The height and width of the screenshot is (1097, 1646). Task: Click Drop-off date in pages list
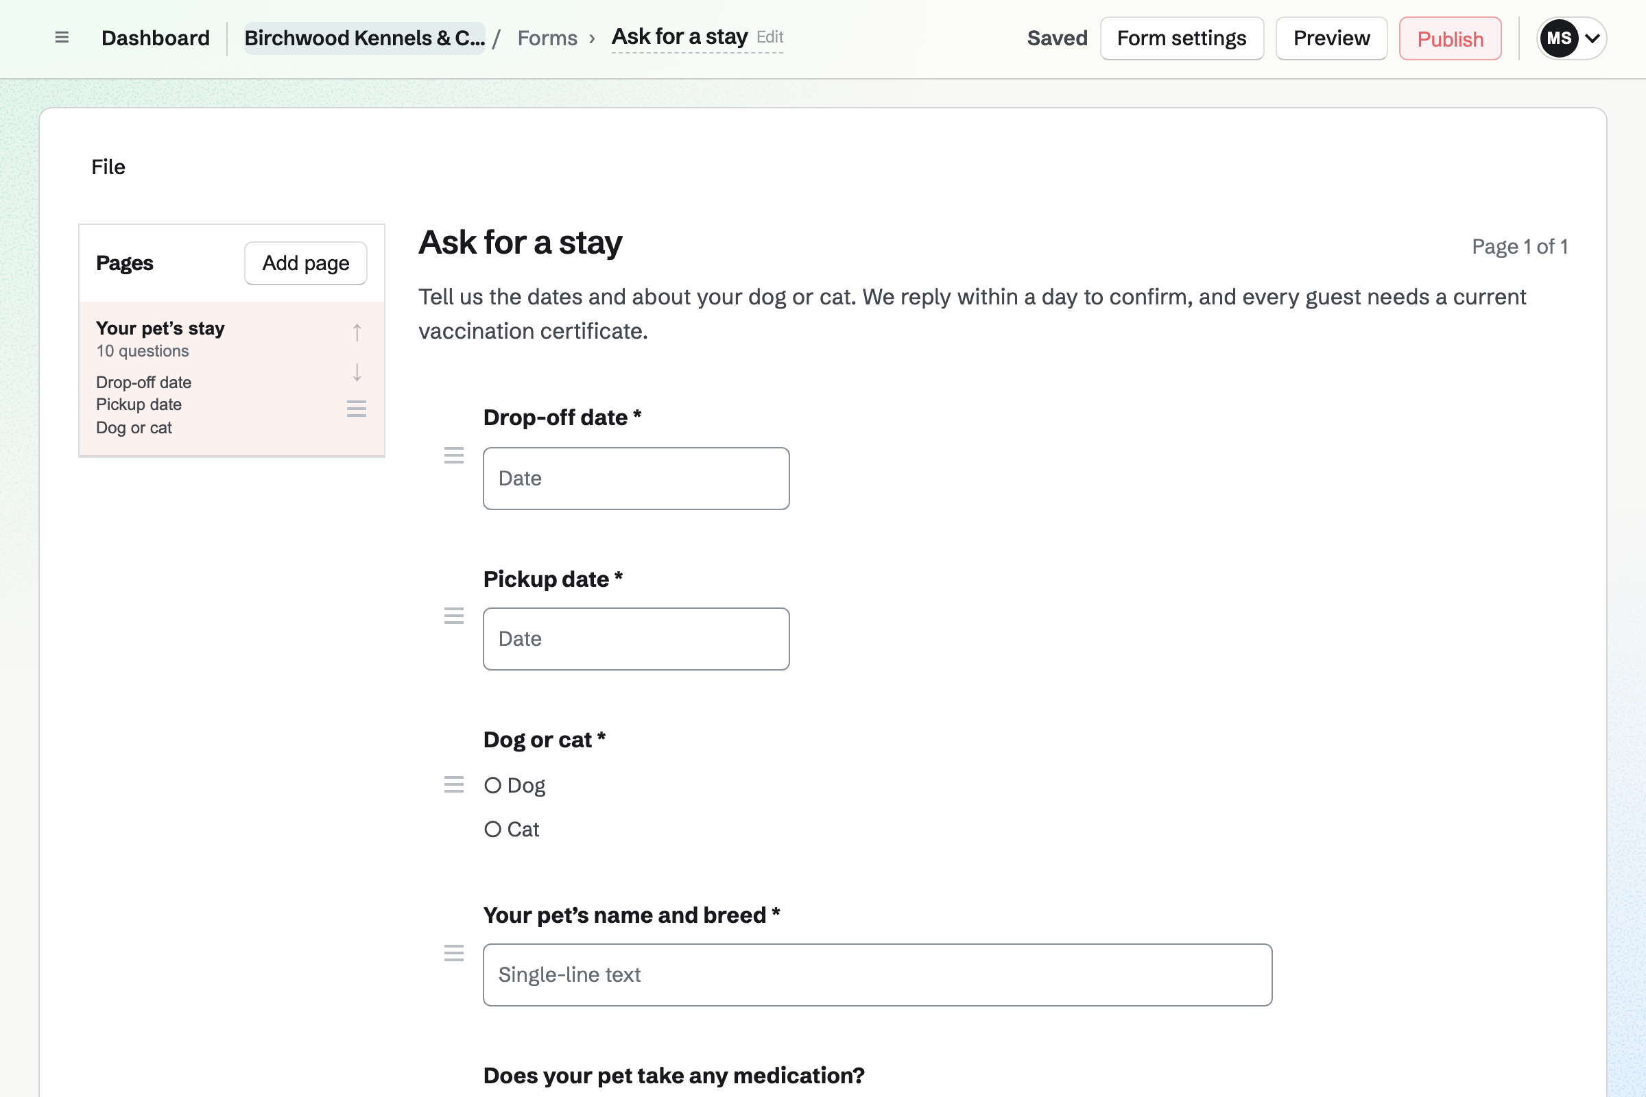[143, 383]
